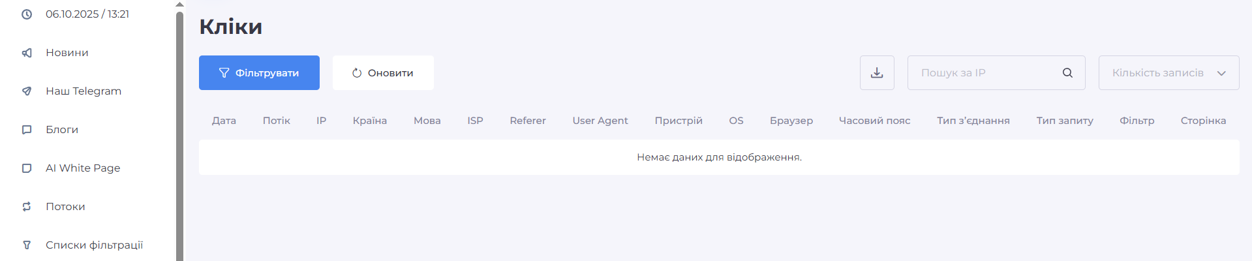Click the Дата column header

pyautogui.click(x=224, y=121)
